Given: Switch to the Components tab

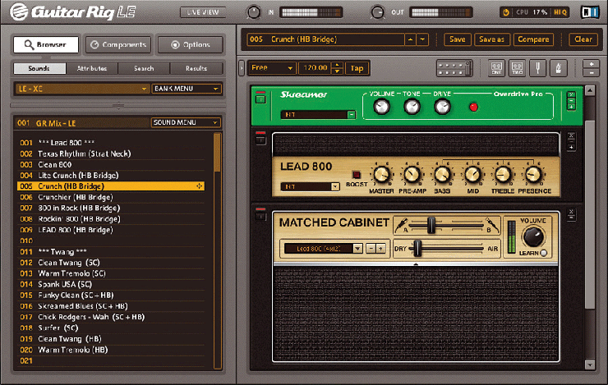Looking at the screenshot, I should click(x=118, y=45).
